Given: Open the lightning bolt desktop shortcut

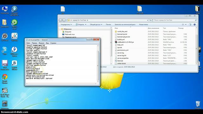Looking at the screenshot, I should click(14, 51).
